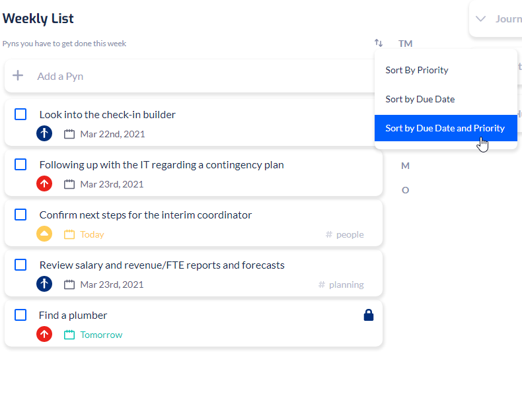Click red priority arrow on IT contingency task

44,184
